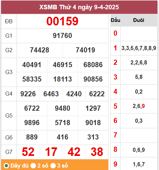Click the special prize number 00159
This screenshot has height=170, width=159.
pyautogui.click(x=62, y=21)
